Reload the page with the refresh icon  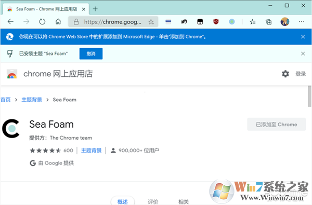click(x=42, y=21)
